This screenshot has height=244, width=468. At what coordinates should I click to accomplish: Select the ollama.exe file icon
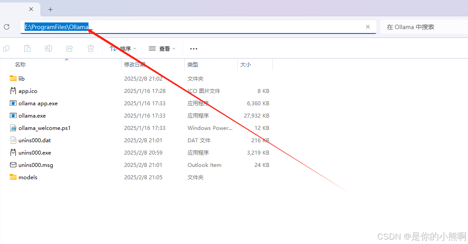coord(13,115)
